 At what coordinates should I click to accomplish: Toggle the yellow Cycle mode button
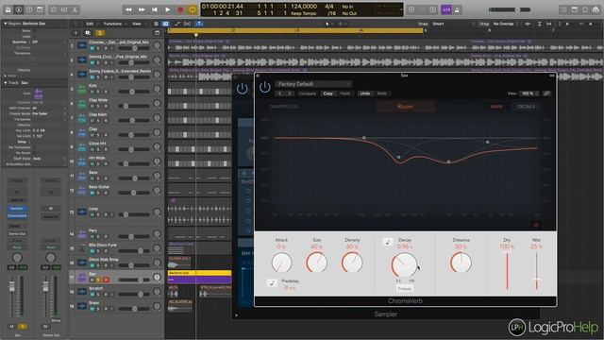[x=193, y=9]
